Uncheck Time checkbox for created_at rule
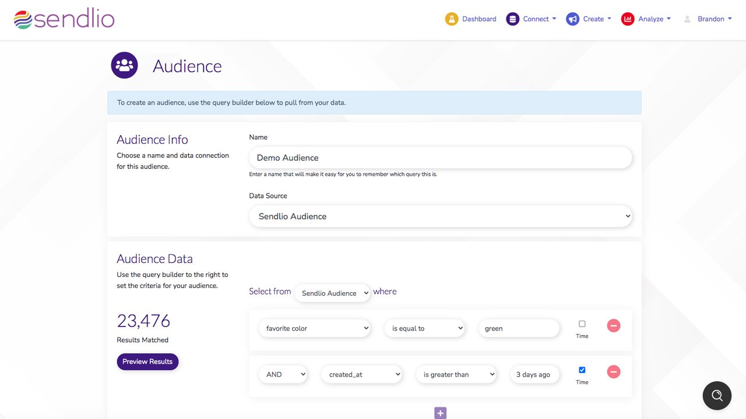746x419 pixels. click(x=582, y=370)
